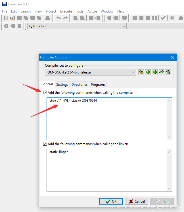Open the Window menu
This screenshot has width=184, height=212.
[x=107, y=11]
